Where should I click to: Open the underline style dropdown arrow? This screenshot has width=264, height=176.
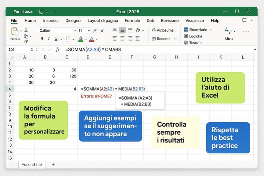(x=61, y=39)
